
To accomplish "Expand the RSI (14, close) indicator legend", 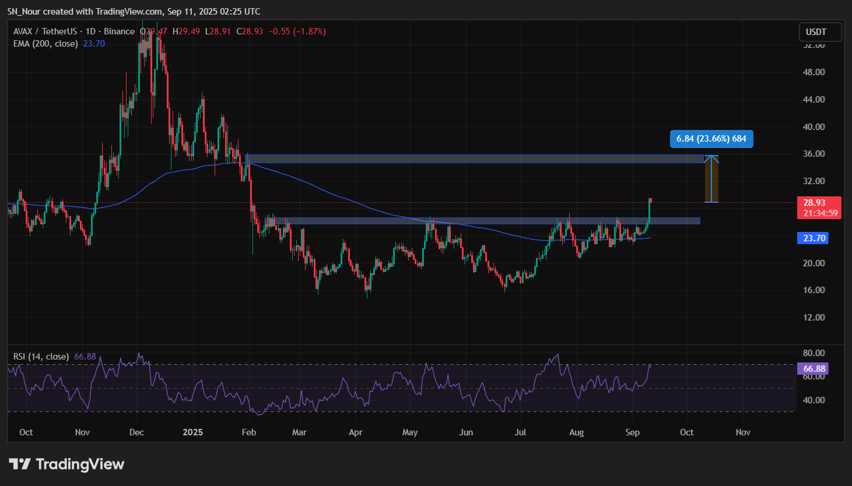I will (41, 357).
